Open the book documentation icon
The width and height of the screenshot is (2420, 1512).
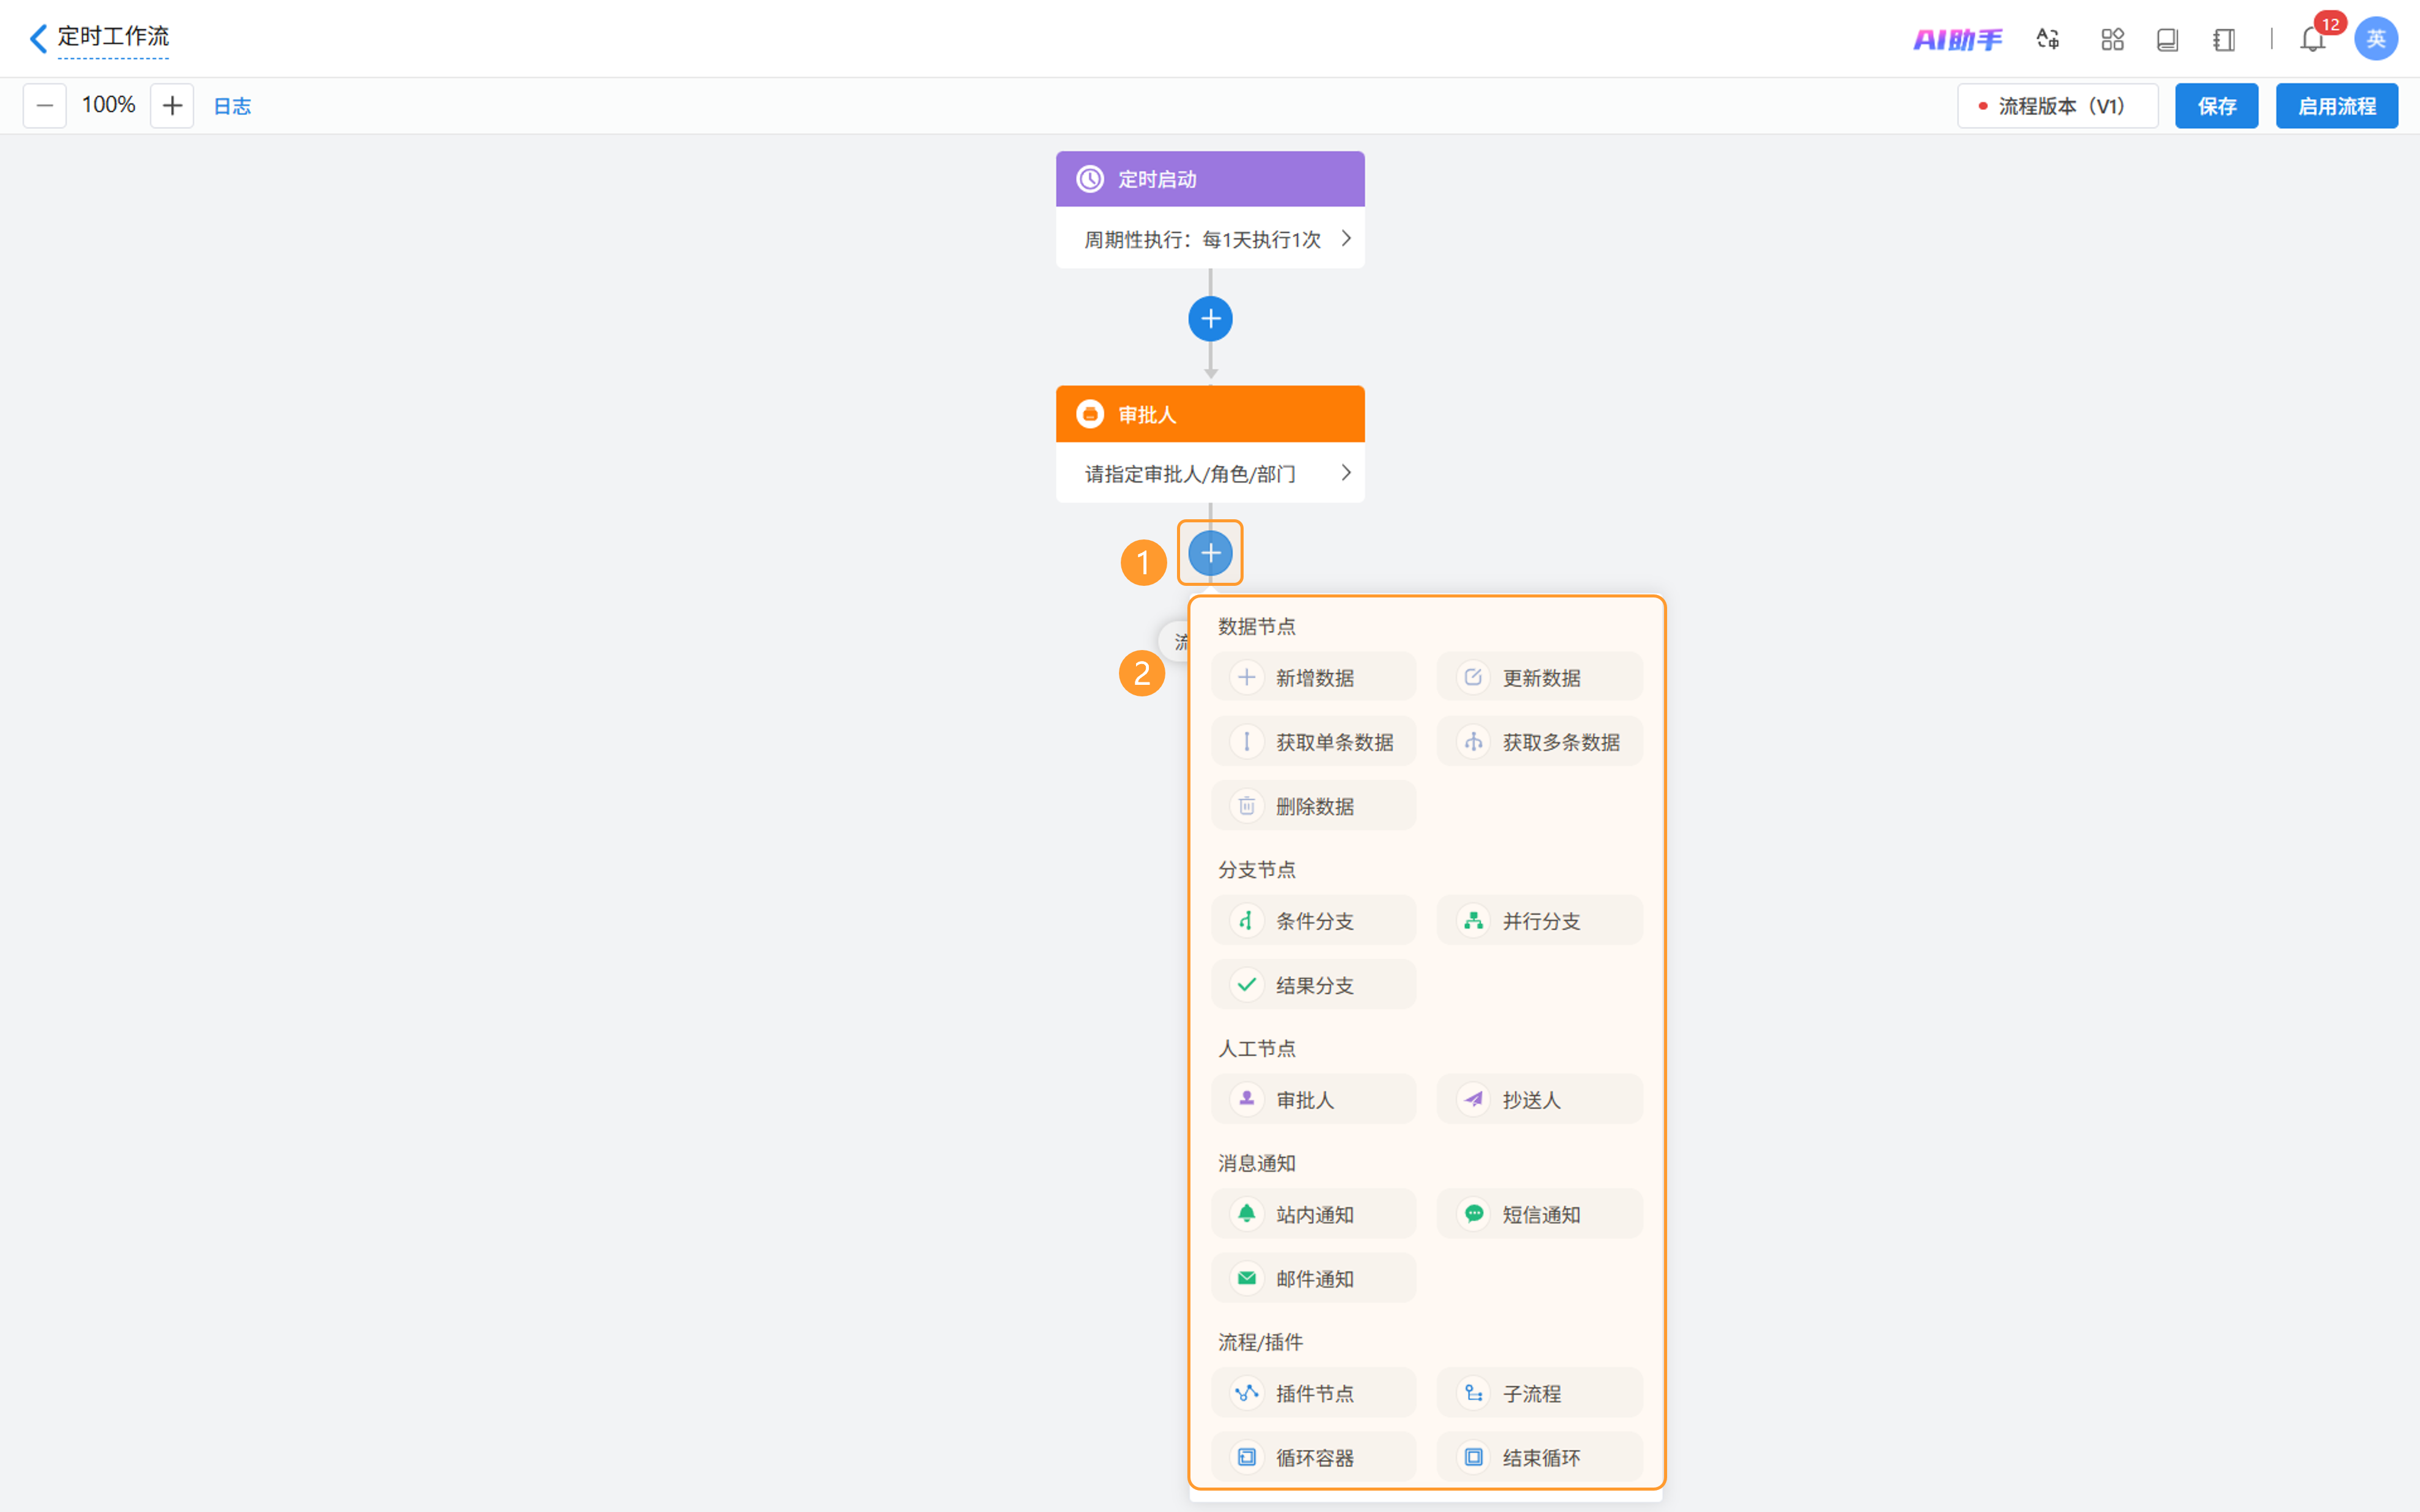coord(2167,39)
